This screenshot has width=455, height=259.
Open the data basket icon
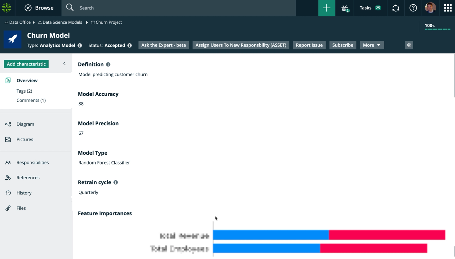tap(345, 8)
